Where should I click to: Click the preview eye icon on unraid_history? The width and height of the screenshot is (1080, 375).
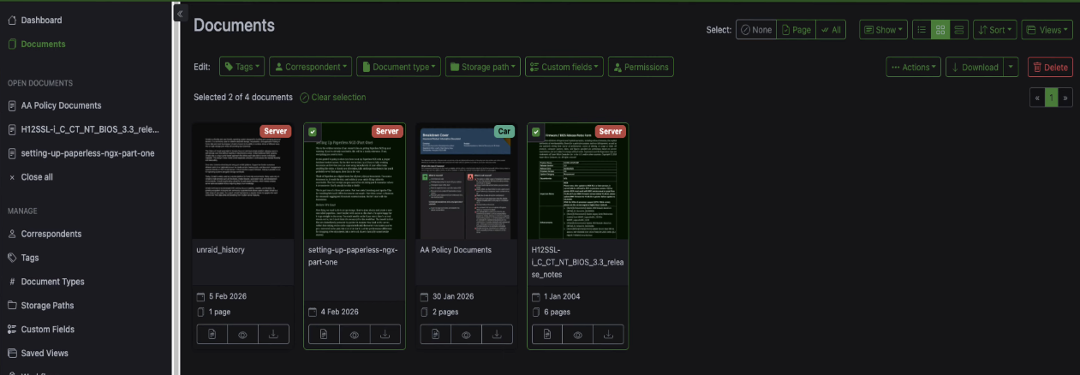(x=243, y=335)
